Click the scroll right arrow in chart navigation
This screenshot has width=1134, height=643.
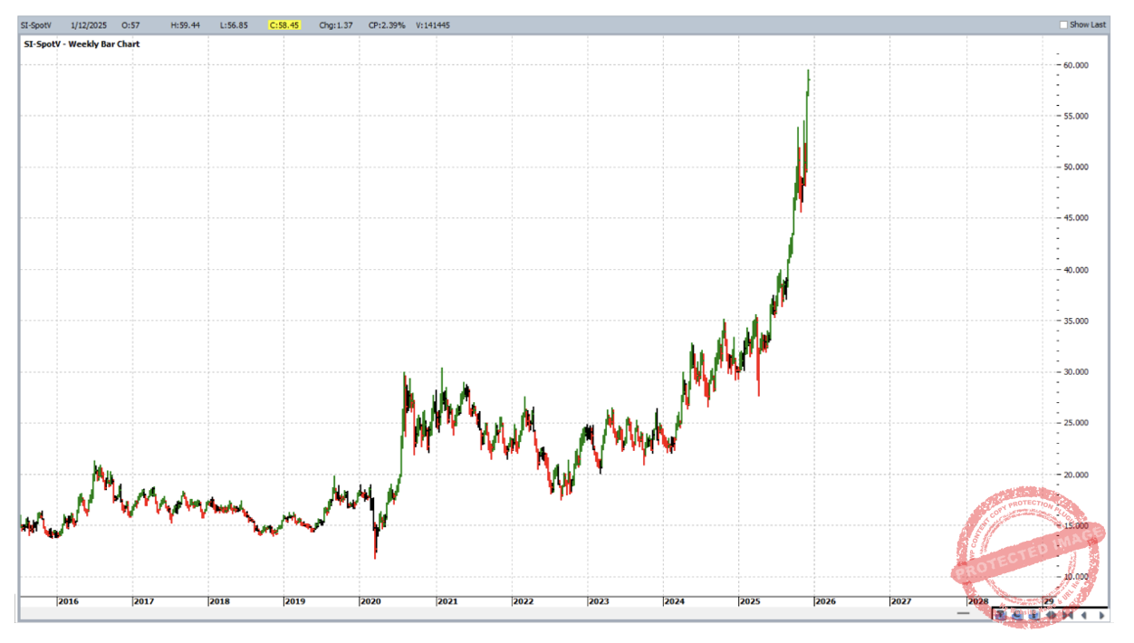pos(1101,615)
